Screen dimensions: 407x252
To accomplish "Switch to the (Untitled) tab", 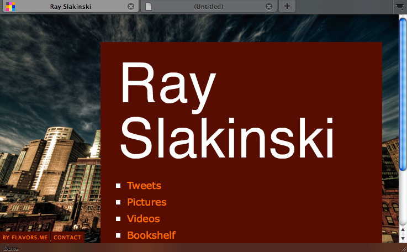I will [208, 7].
